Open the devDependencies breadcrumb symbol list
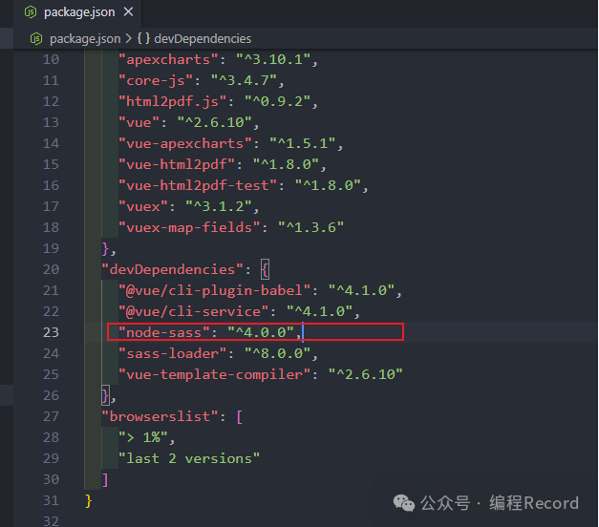Image resolution: width=599 pixels, height=527 pixels. pyautogui.click(x=203, y=38)
